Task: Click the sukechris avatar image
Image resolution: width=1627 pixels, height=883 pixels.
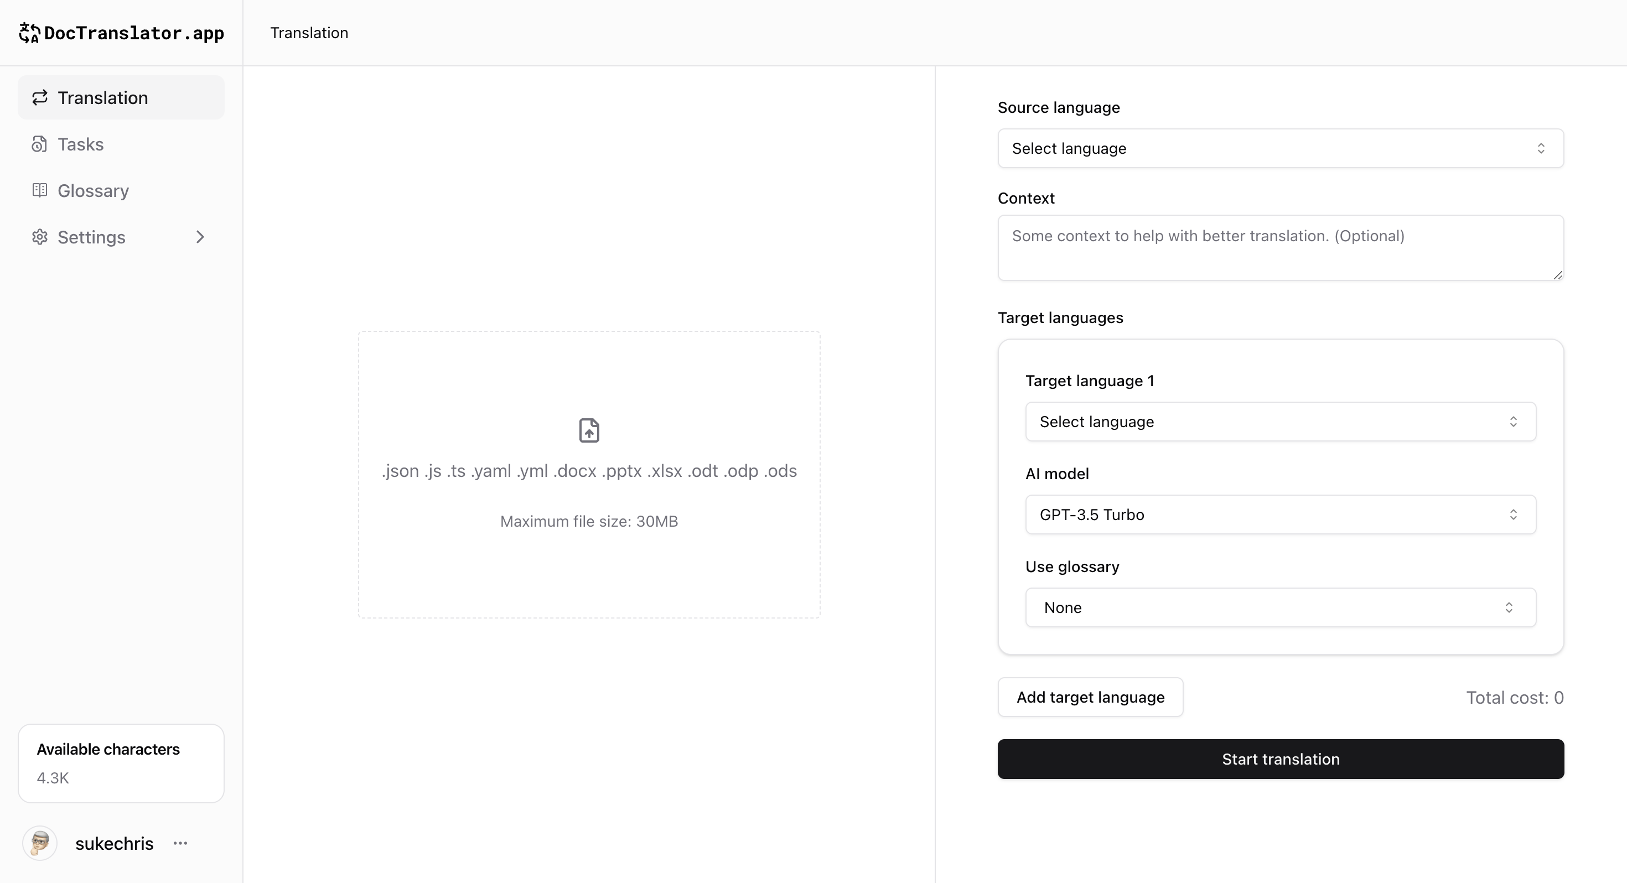Action: (40, 843)
